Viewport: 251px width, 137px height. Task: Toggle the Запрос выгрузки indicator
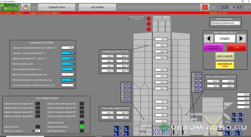click(x=82, y=122)
